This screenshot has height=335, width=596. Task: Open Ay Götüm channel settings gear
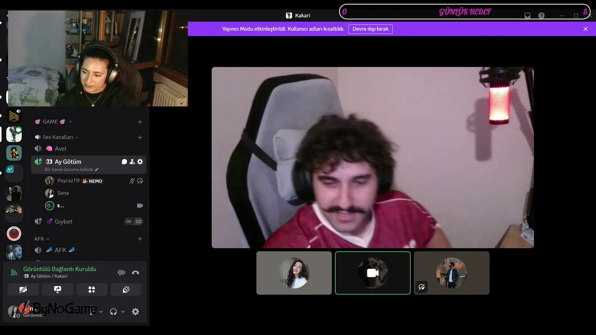pos(140,162)
